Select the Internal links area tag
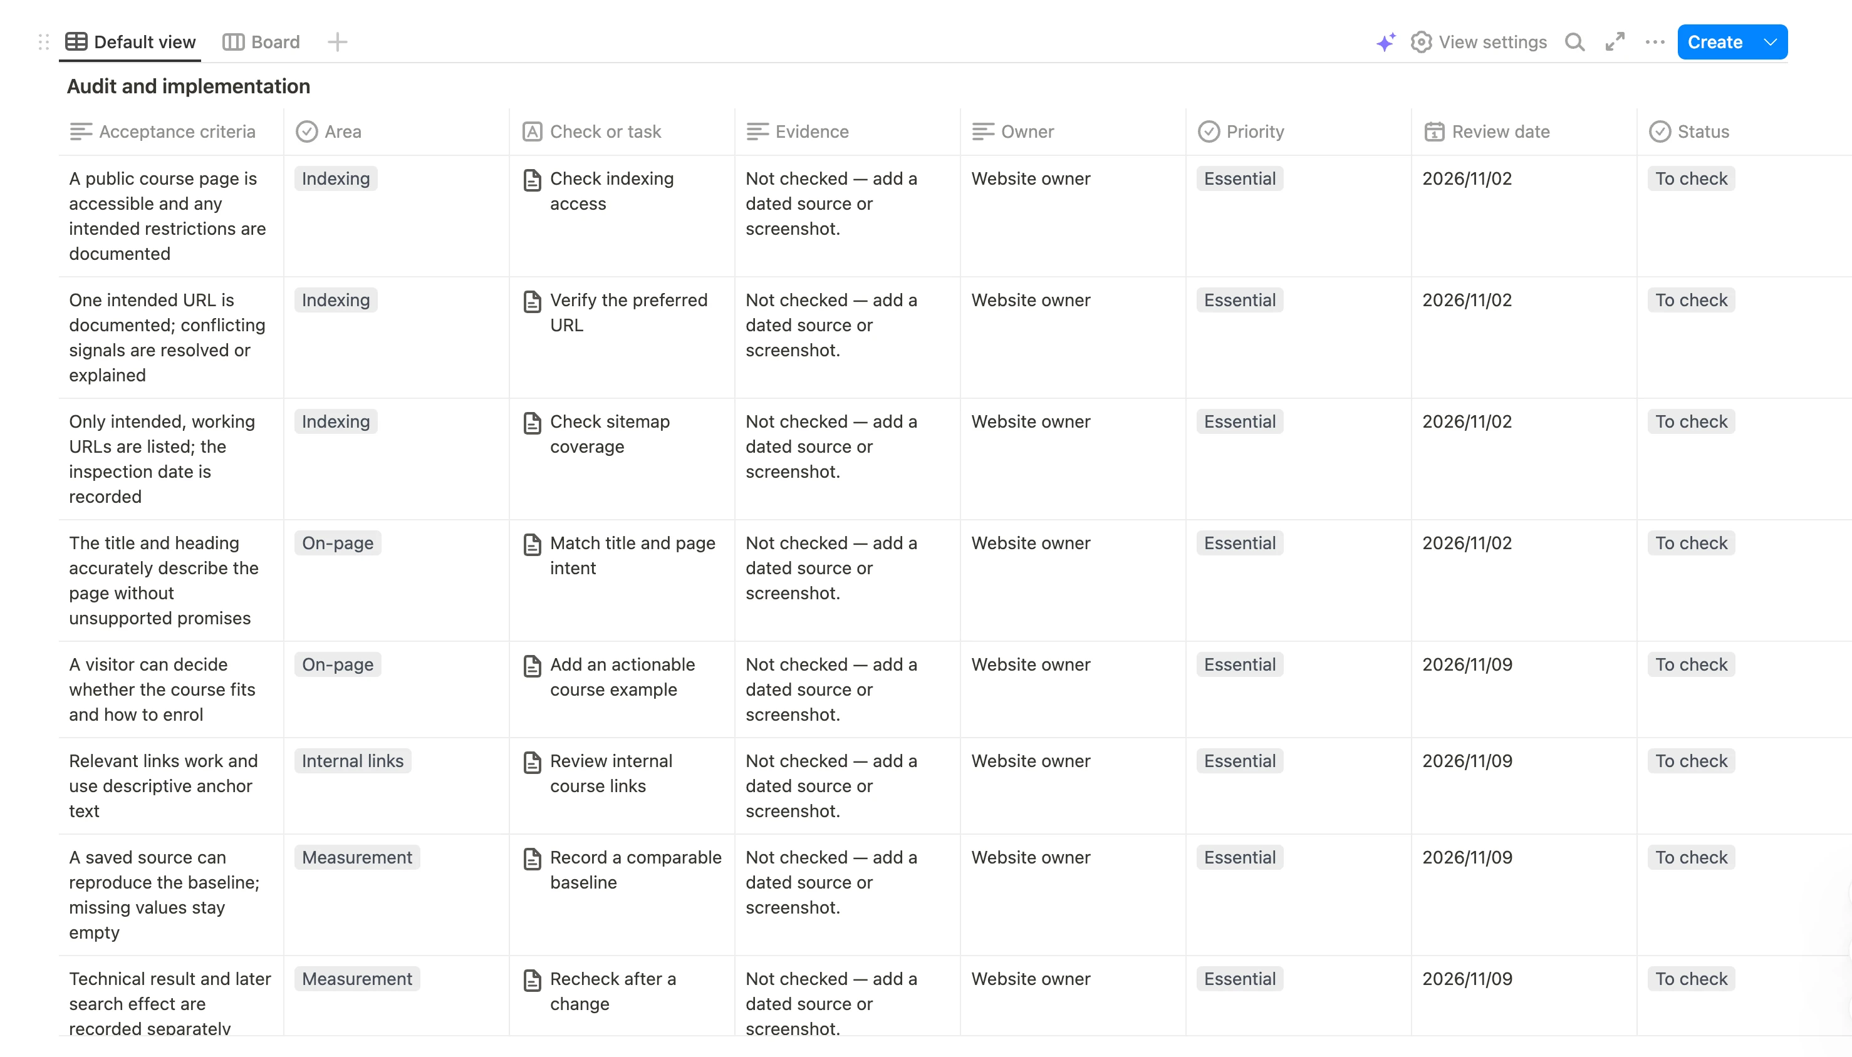This screenshot has height=1057, width=1852. tap(352, 761)
